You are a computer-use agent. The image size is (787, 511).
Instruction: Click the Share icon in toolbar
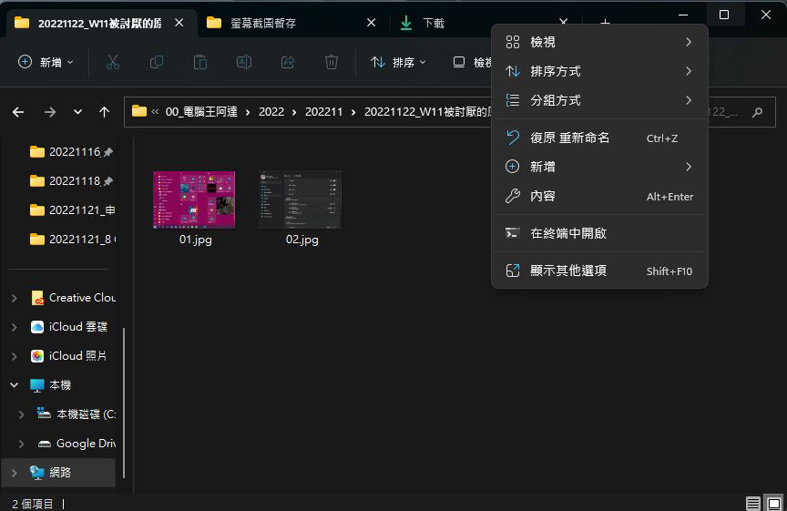288,62
